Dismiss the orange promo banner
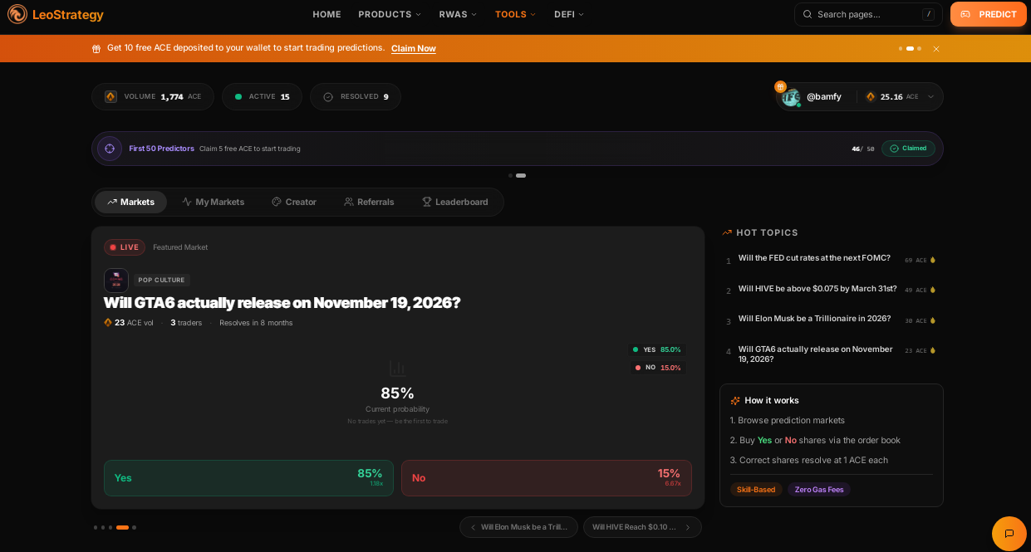Viewport: 1031px width, 552px height. coord(936,49)
